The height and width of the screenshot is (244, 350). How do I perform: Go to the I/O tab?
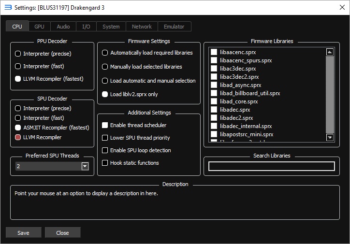click(x=86, y=27)
